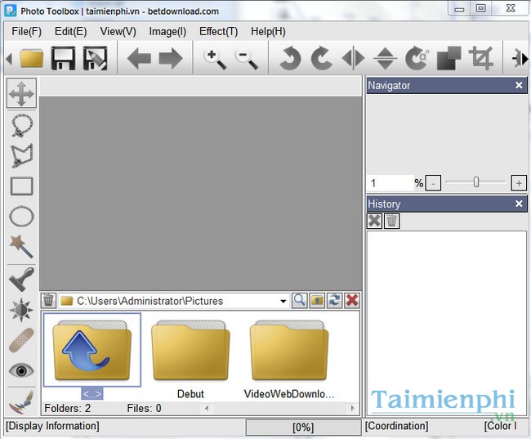Select the Move tool with four arrows

tap(22, 93)
